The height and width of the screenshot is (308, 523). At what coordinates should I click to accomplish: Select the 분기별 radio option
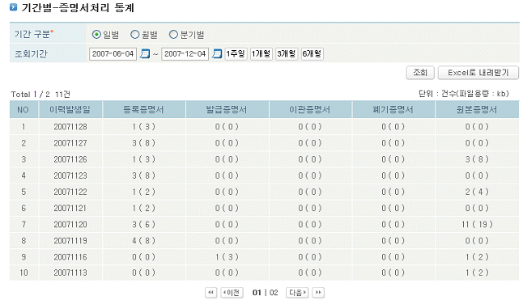coord(173,34)
